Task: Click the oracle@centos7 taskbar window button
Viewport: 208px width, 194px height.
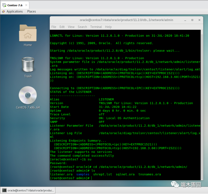Action: 28,190
